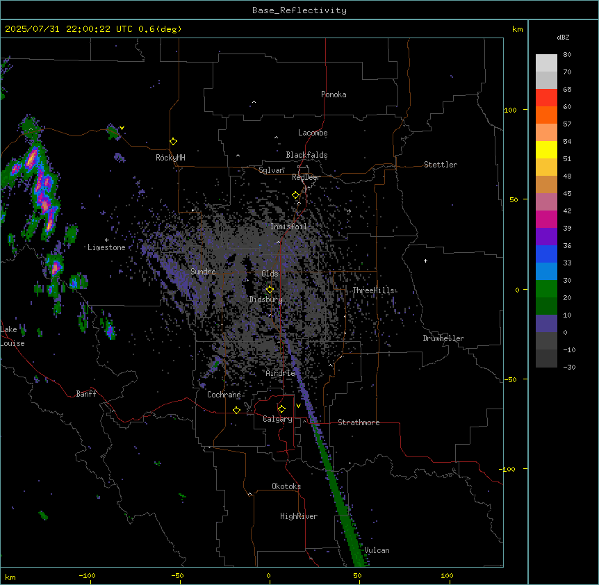Pick the yellow 51-54 dBZ legend swatch
The width and height of the screenshot is (599, 585).
click(x=546, y=149)
